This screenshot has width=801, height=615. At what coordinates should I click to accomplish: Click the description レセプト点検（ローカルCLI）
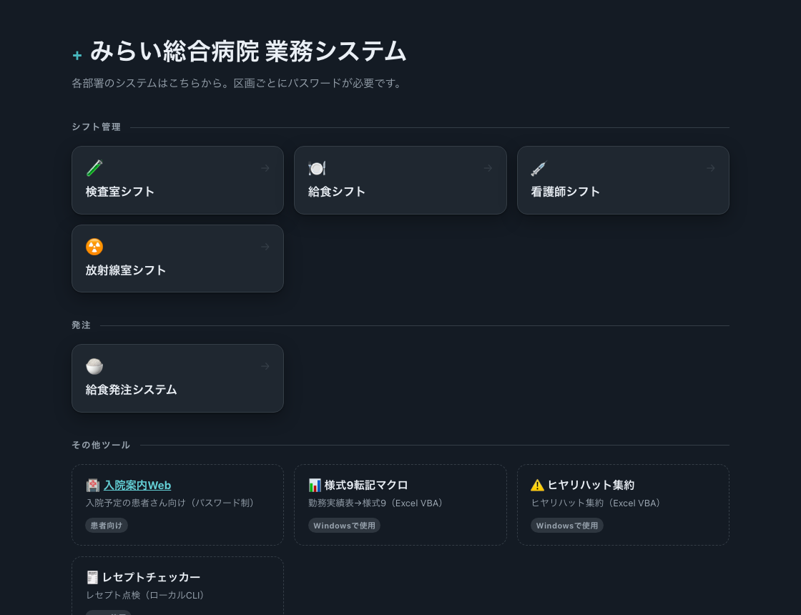tap(147, 595)
